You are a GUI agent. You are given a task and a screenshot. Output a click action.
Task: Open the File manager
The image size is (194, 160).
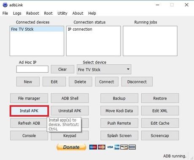point(29,98)
